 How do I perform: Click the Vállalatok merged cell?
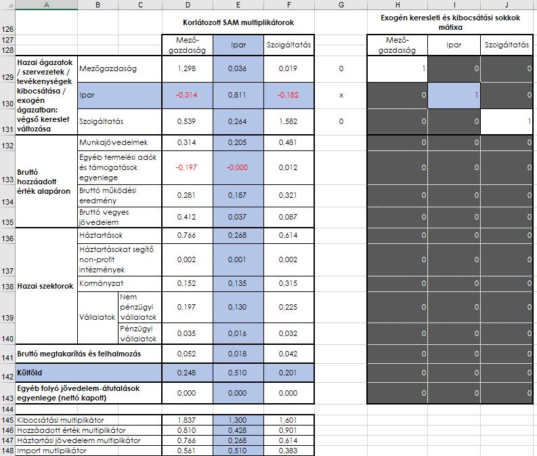point(98,318)
